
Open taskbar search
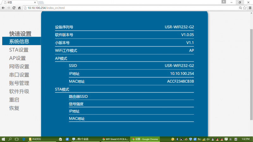pos(10,139)
